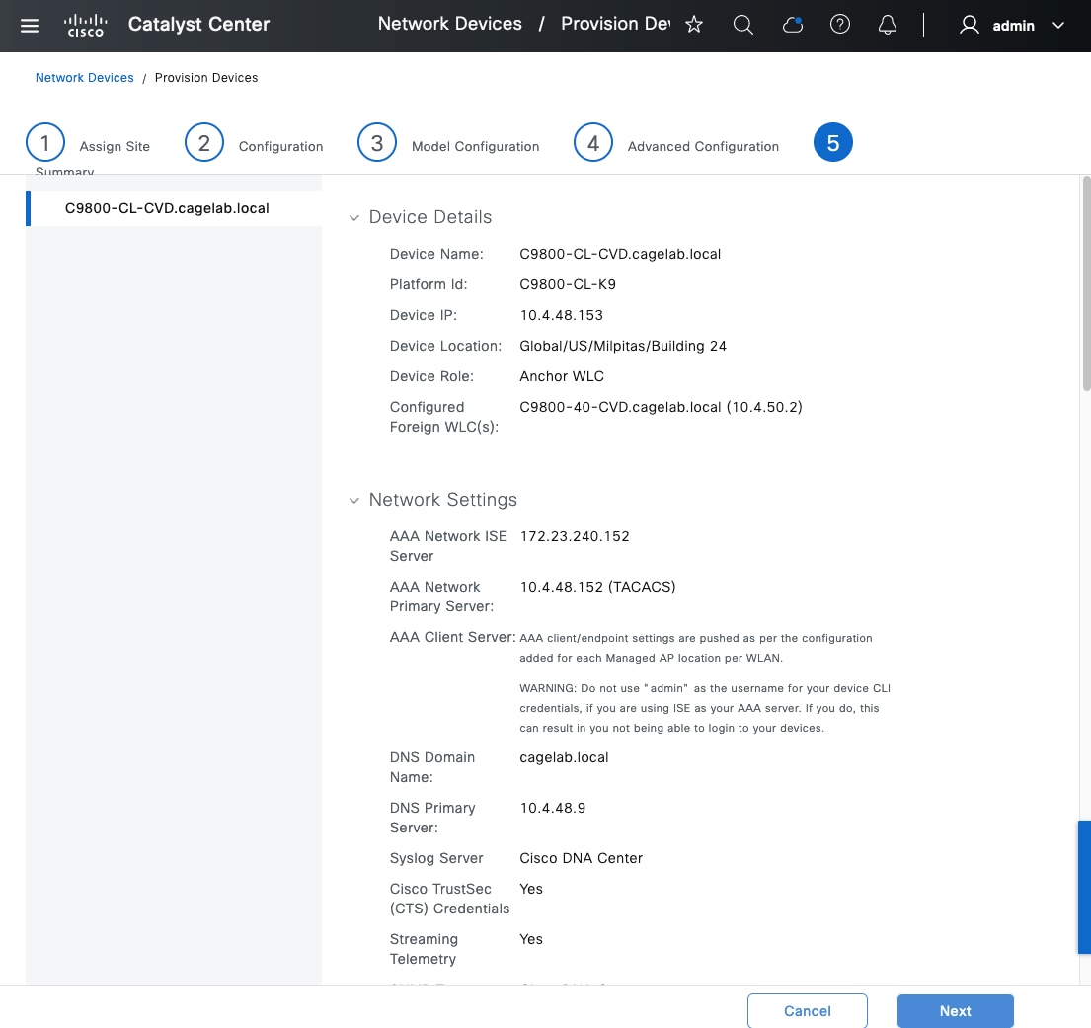Go to step 4 Advanced Configuration
Viewport: 1091px width, 1028px height.
click(592, 142)
